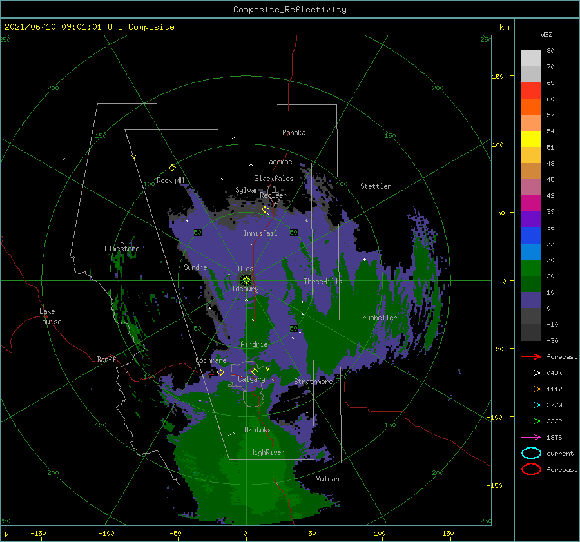This screenshot has height=542, width=580.
Task: Click the light gray swatch between 80 and 70 dBZ
Action: 531,59
